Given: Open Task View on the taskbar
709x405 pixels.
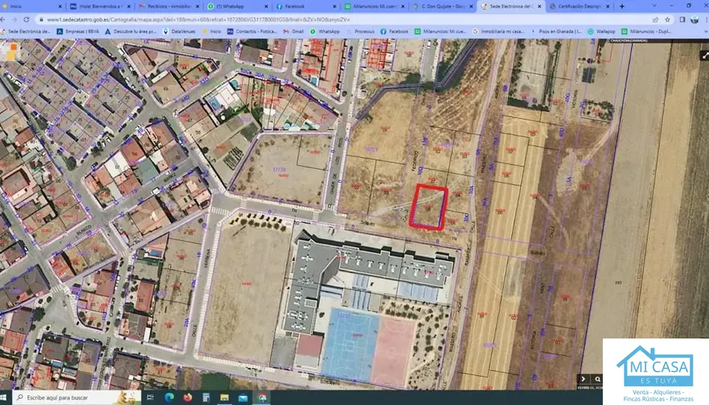Looking at the screenshot, I should pyautogui.click(x=150, y=398).
